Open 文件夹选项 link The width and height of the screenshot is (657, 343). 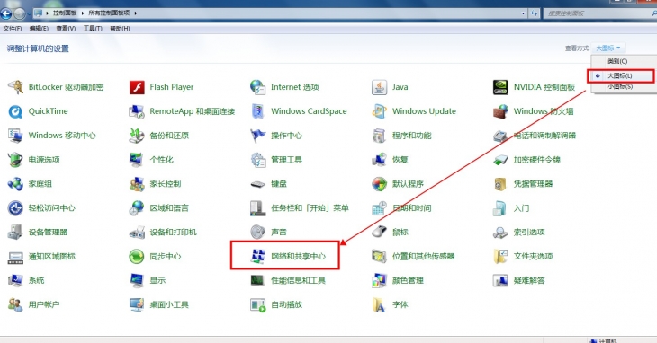click(533, 257)
